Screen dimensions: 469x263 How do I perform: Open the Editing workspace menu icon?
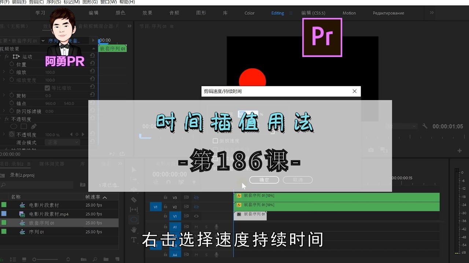[x=291, y=13]
